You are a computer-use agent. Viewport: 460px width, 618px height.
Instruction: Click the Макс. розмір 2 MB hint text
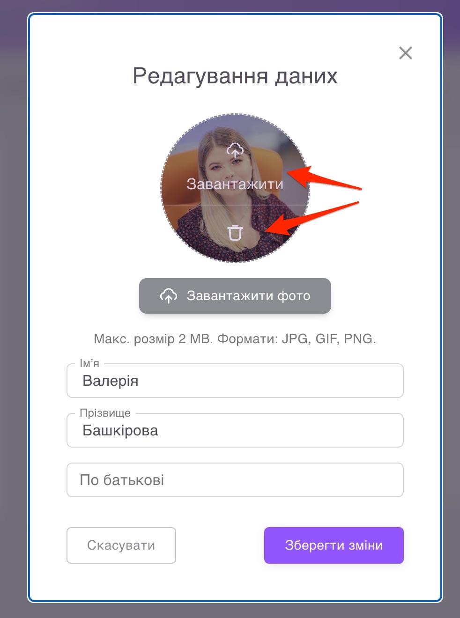(154, 339)
